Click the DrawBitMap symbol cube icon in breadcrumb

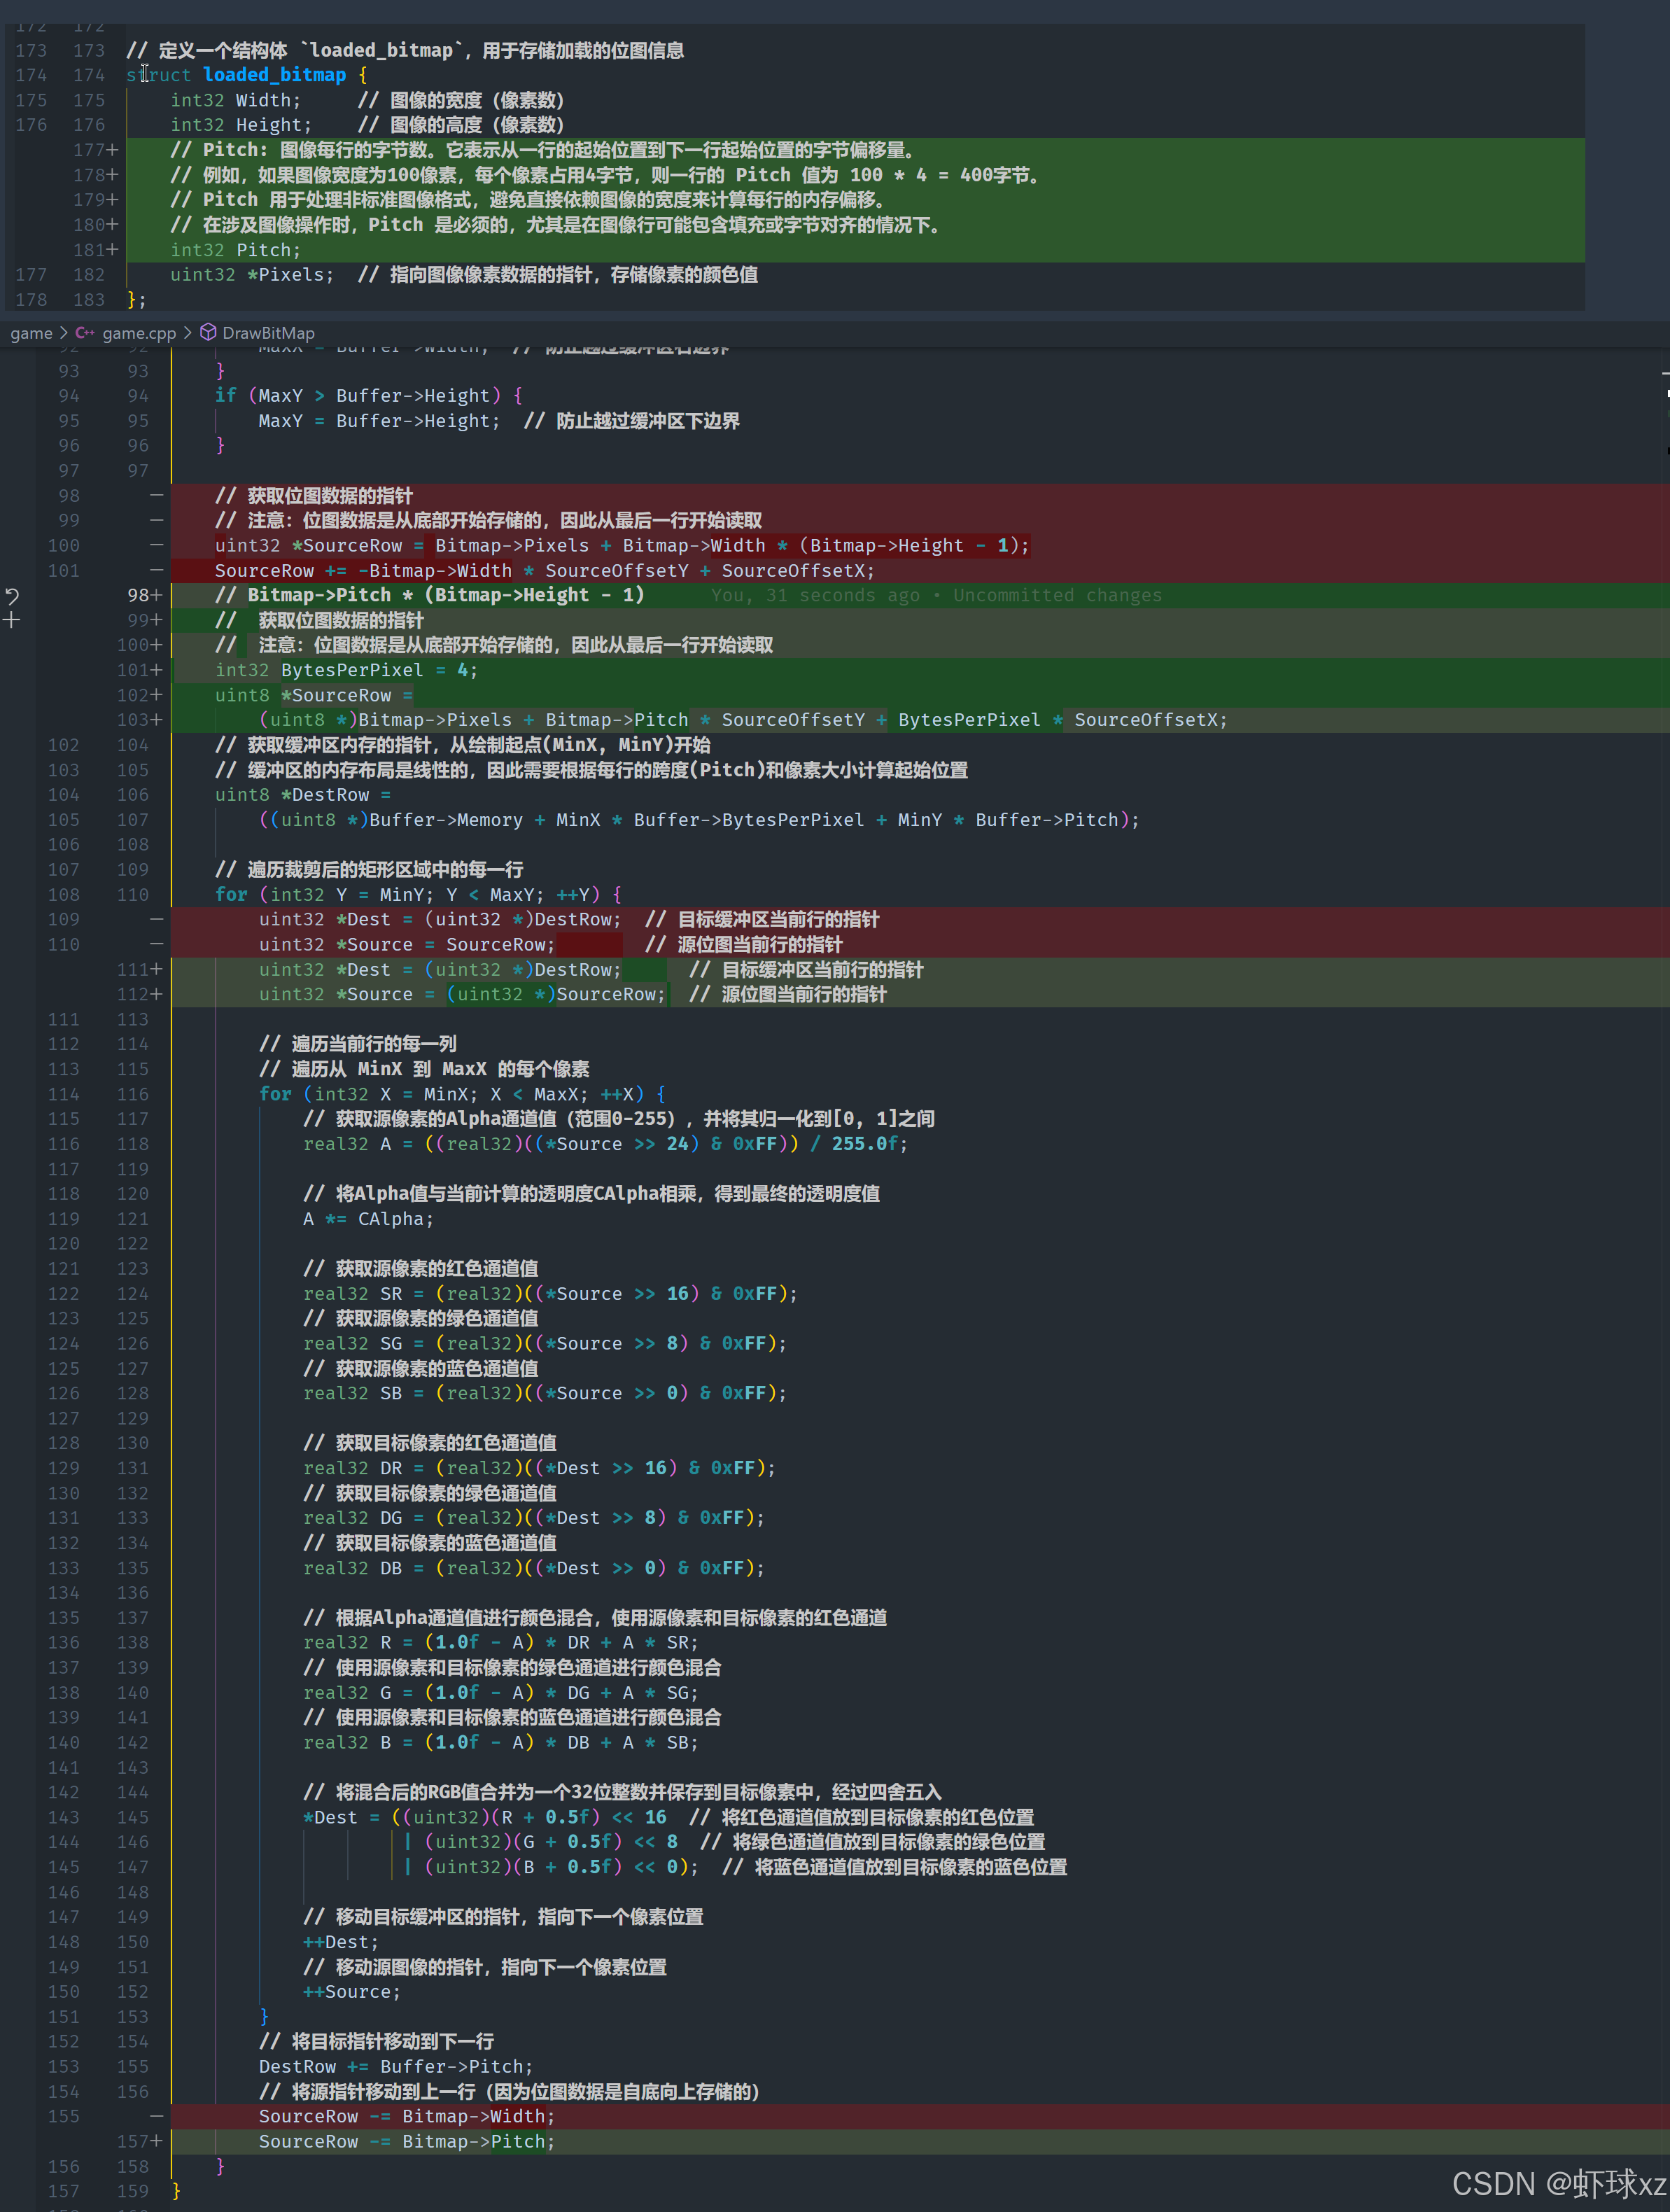tap(208, 332)
